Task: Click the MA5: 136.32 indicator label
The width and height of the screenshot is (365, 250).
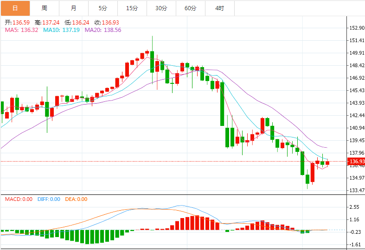Action: [x=21, y=30]
